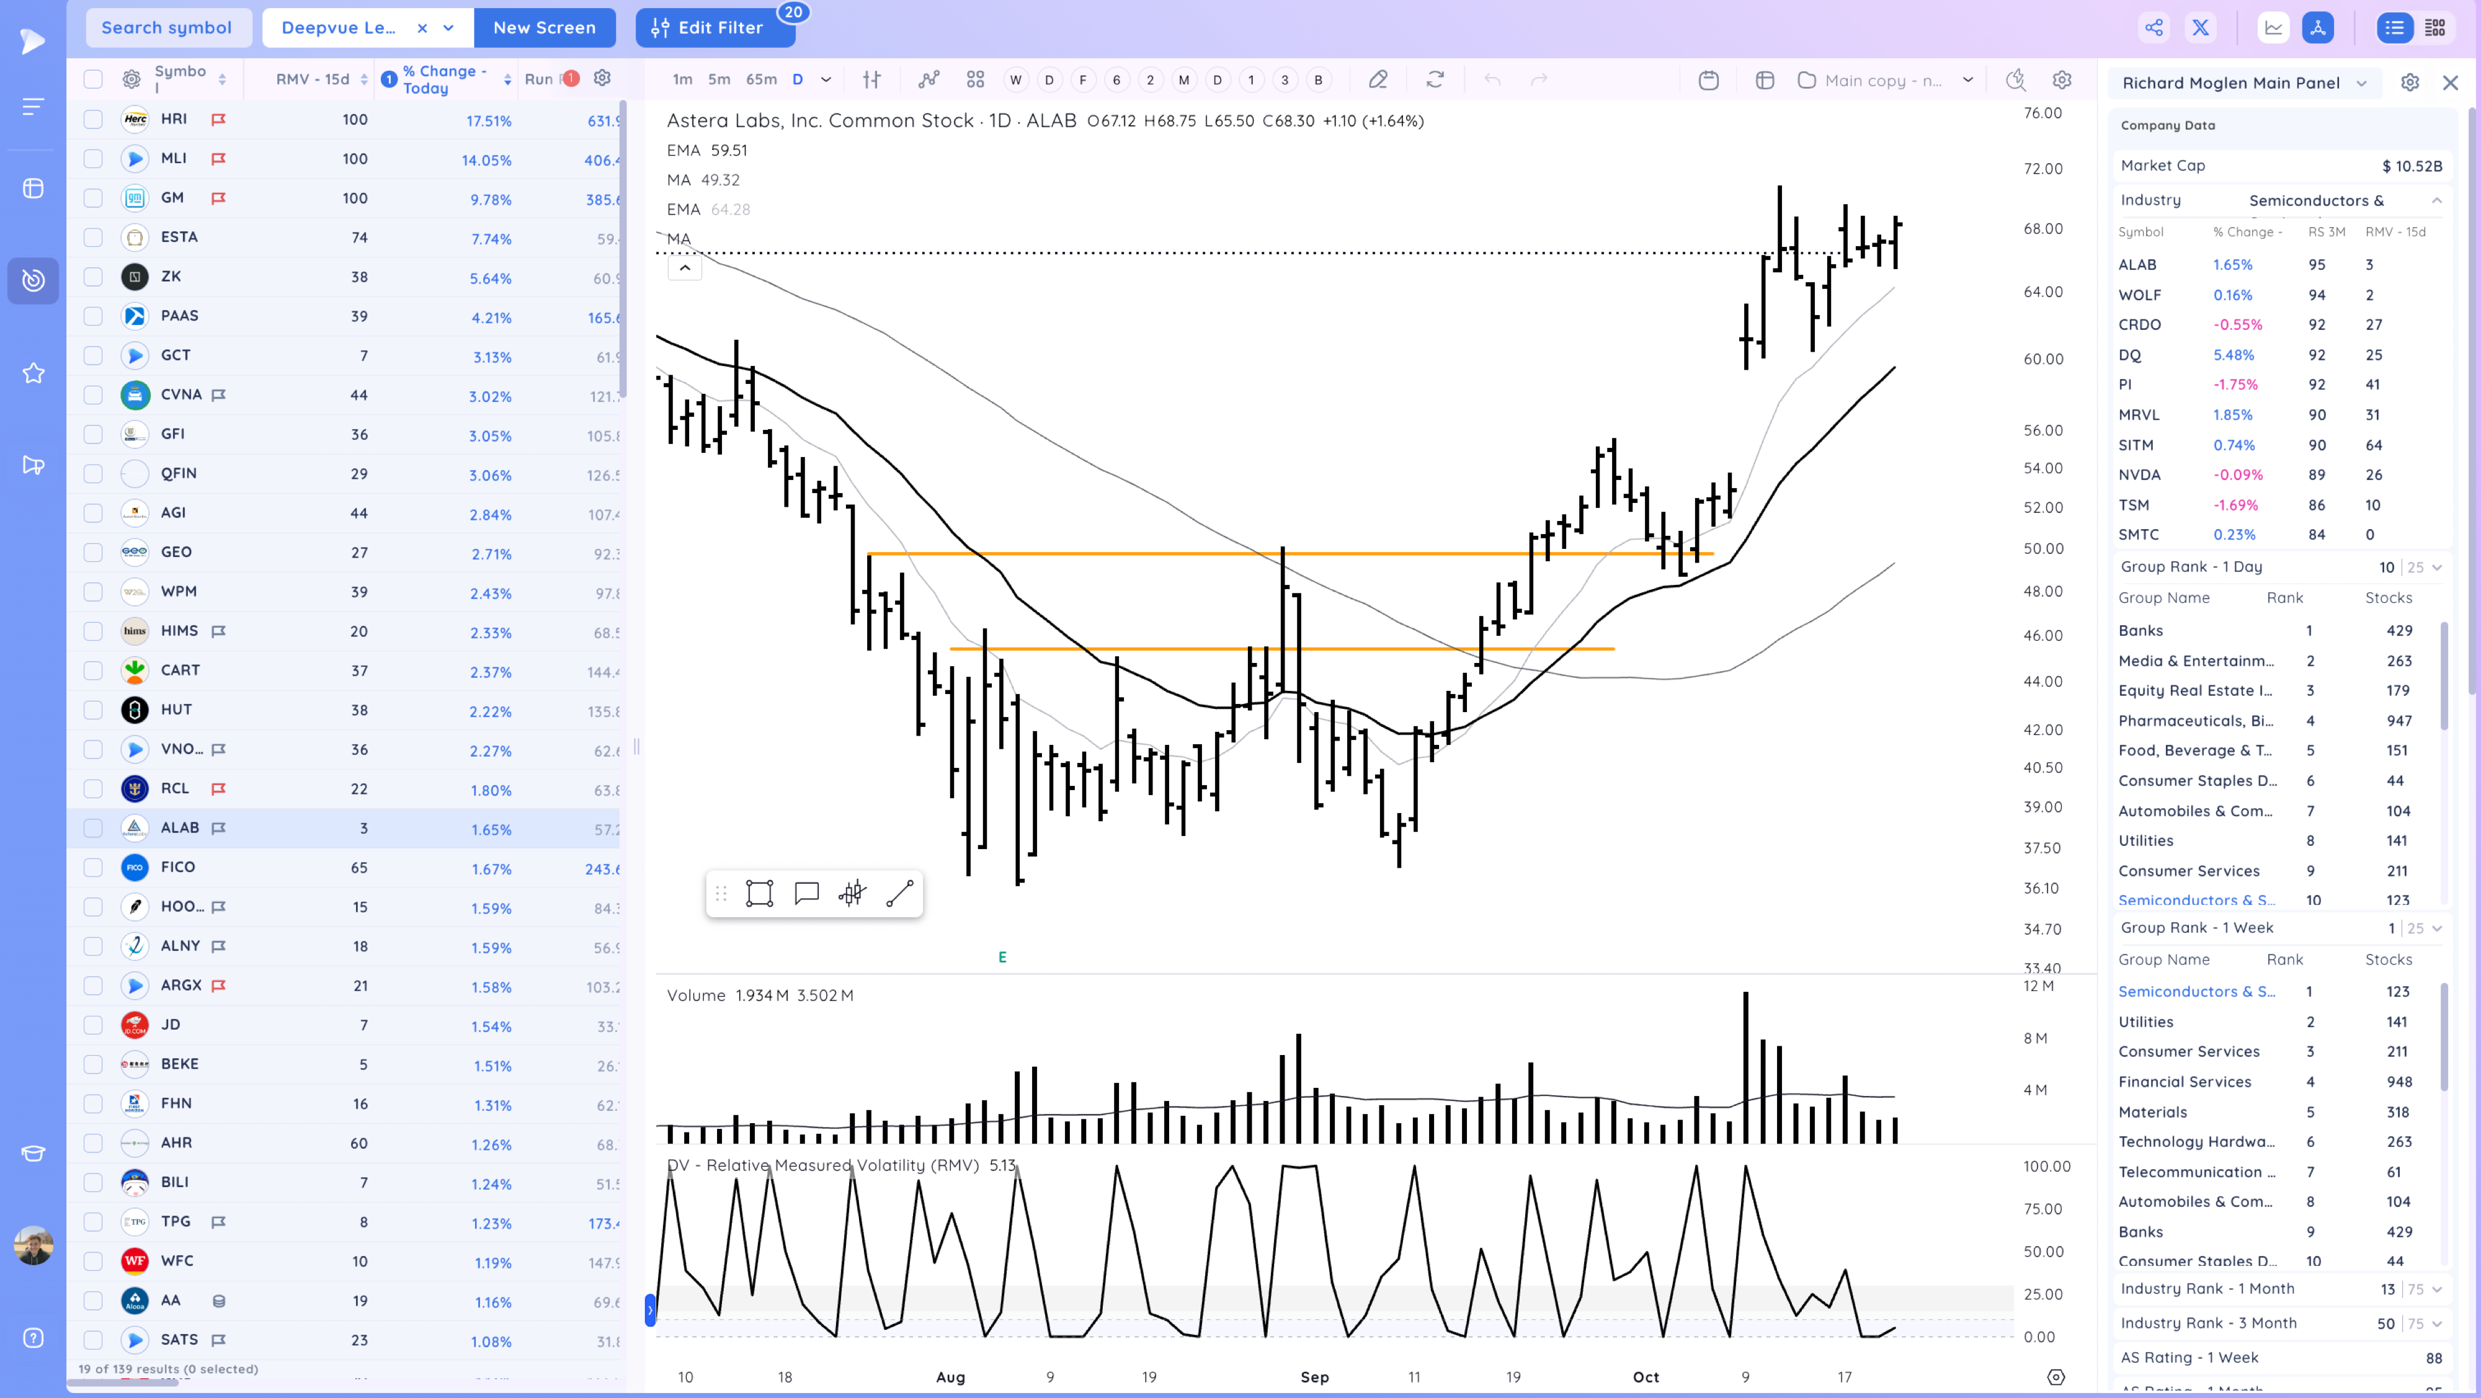Click the chart type bars icon
Screen dimensions: 2481x1398
click(x=871, y=80)
